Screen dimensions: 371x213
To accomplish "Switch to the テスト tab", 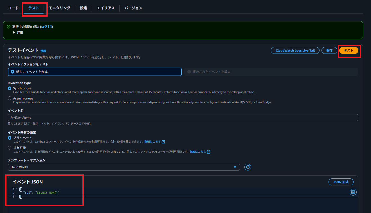I will pyautogui.click(x=33, y=8).
